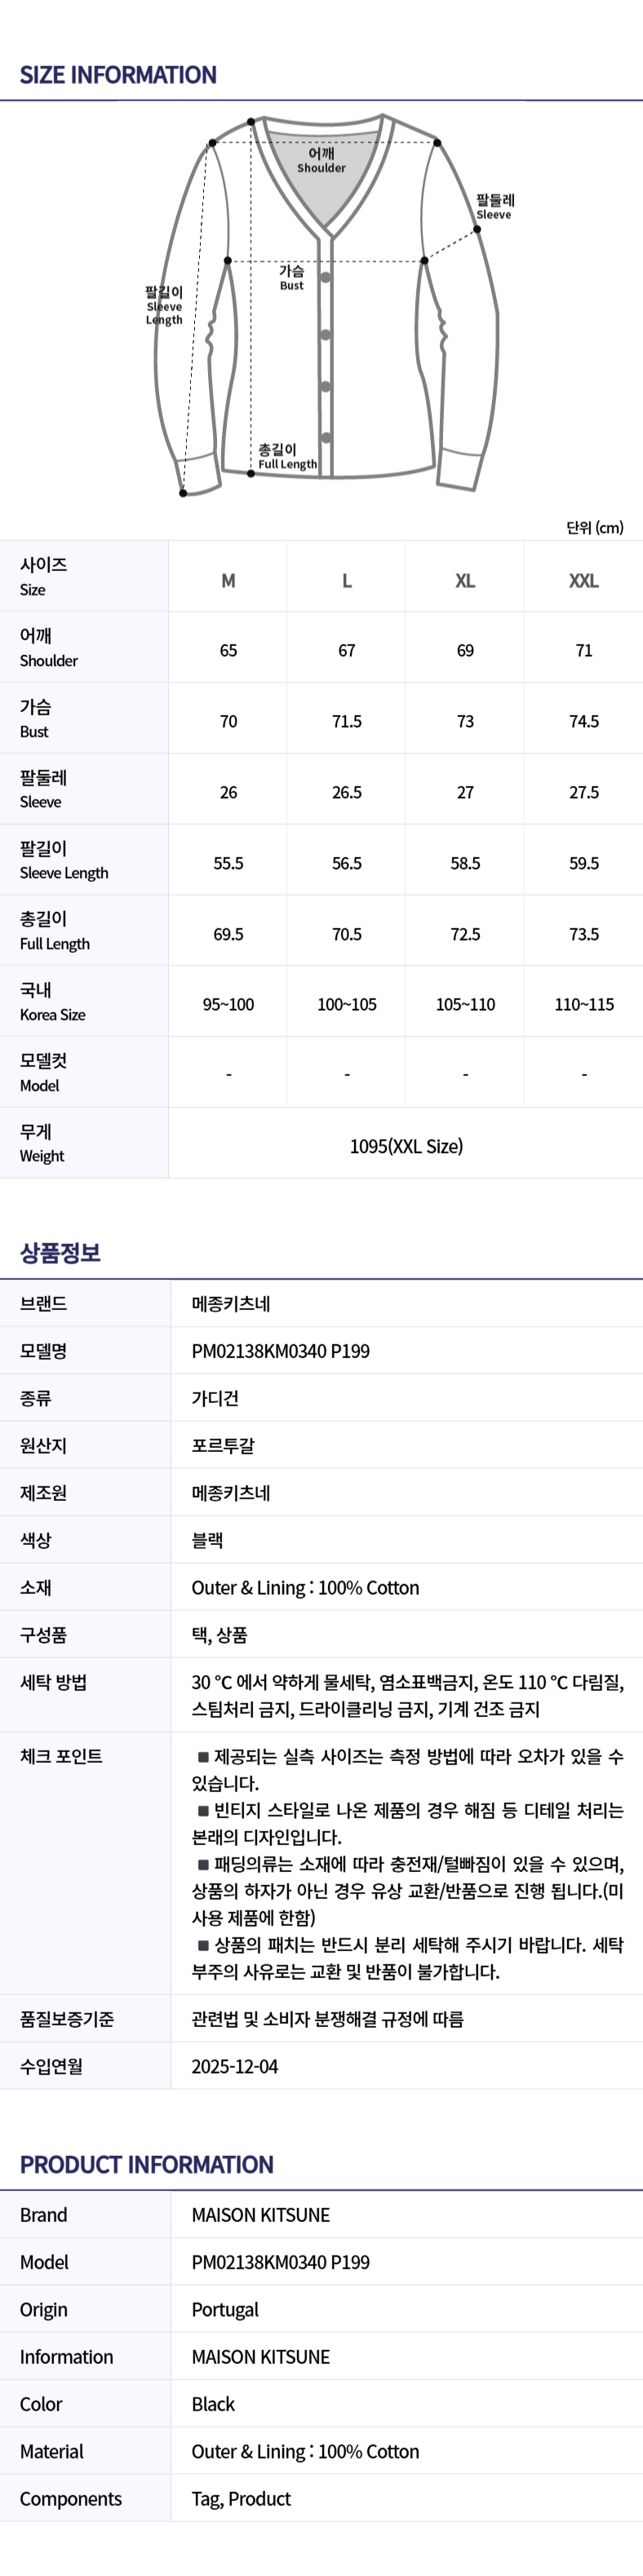The width and height of the screenshot is (643, 2576).
Task: Click the 1095(XXL Size) weight value
Action: [406, 1146]
